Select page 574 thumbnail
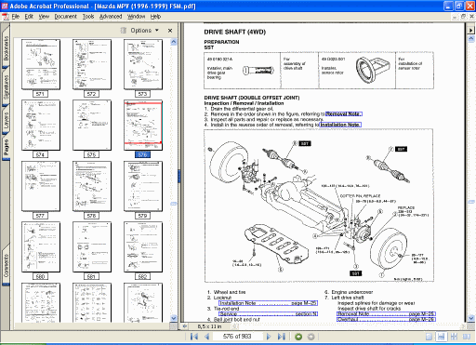The width and height of the screenshot is (476, 345). (x=41, y=126)
